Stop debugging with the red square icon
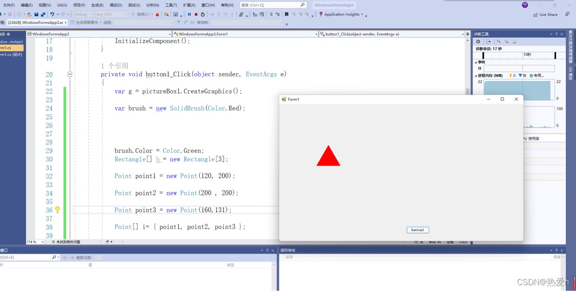576x291 pixels. [196, 14]
